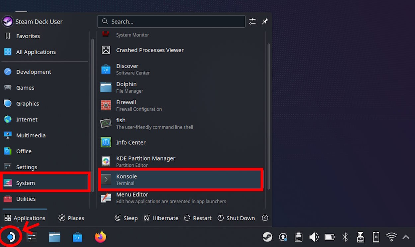Select Graphics category
This screenshot has width=415, height=247.
coord(45,104)
